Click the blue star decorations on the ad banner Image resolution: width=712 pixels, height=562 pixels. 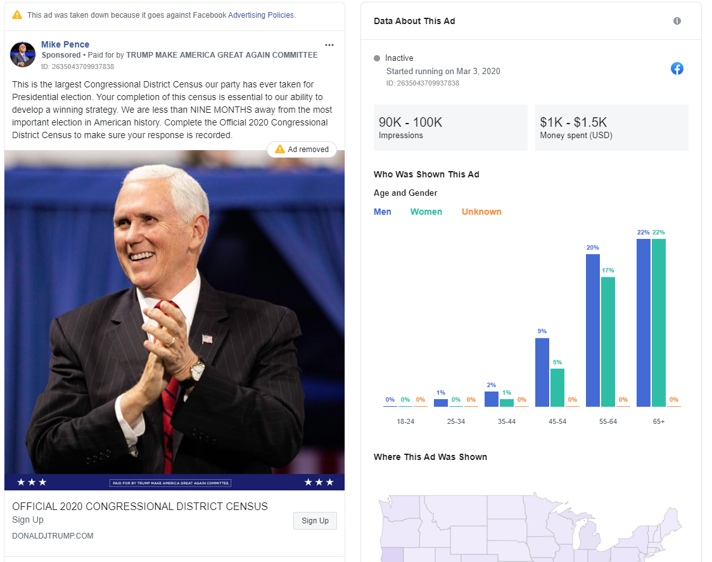coord(31,482)
